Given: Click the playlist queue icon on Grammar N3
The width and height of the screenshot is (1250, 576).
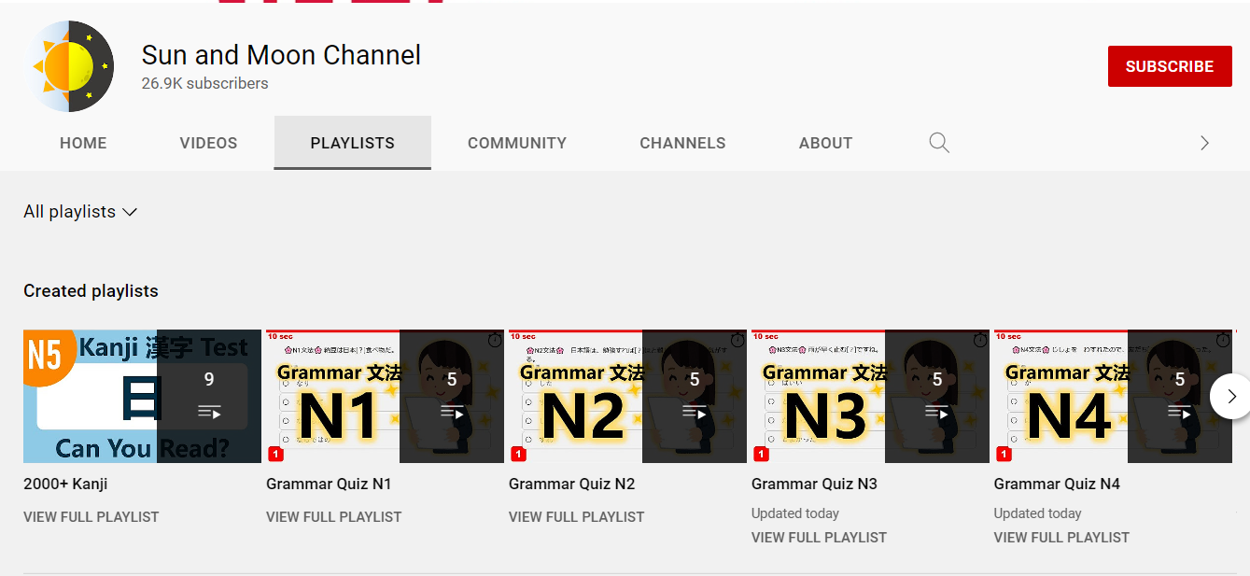Looking at the screenshot, I should (x=937, y=412).
